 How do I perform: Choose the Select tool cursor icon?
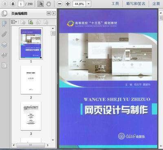[40, 4]
